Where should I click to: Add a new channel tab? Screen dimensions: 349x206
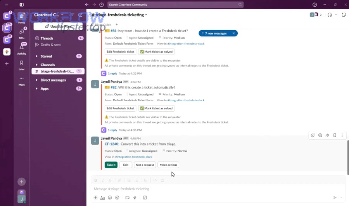pos(117,24)
